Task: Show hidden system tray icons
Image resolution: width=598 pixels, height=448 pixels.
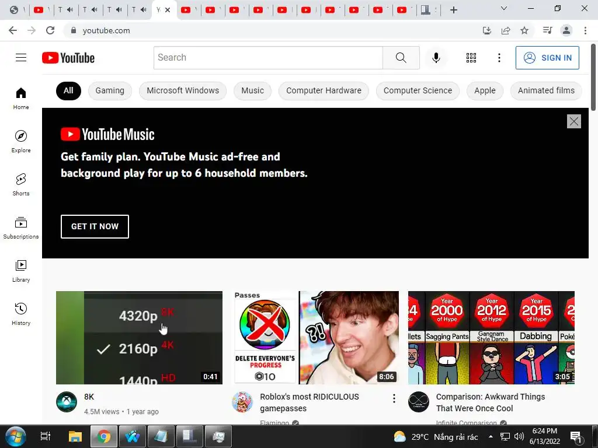Action: pyautogui.click(x=491, y=436)
